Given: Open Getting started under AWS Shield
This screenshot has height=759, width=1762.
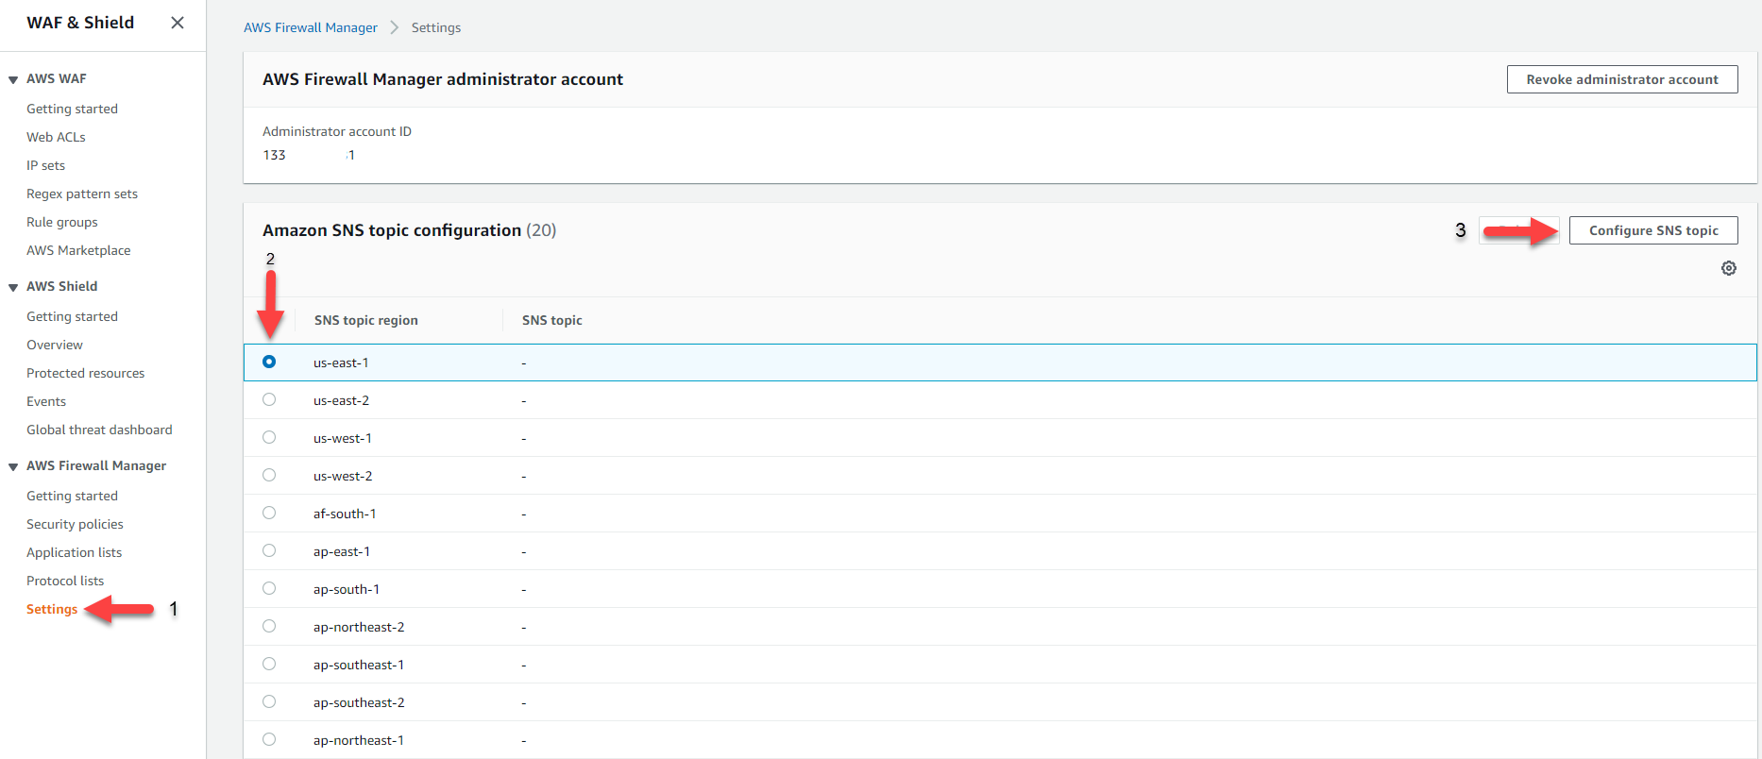Looking at the screenshot, I should (x=72, y=316).
